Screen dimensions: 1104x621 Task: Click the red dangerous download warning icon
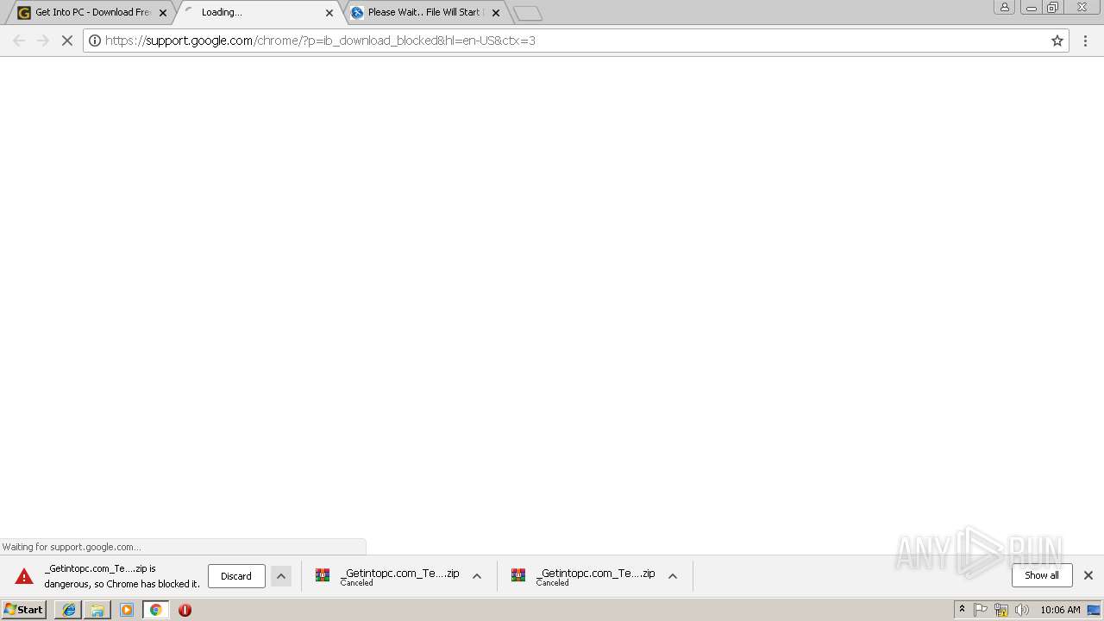(x=24, y=576)
